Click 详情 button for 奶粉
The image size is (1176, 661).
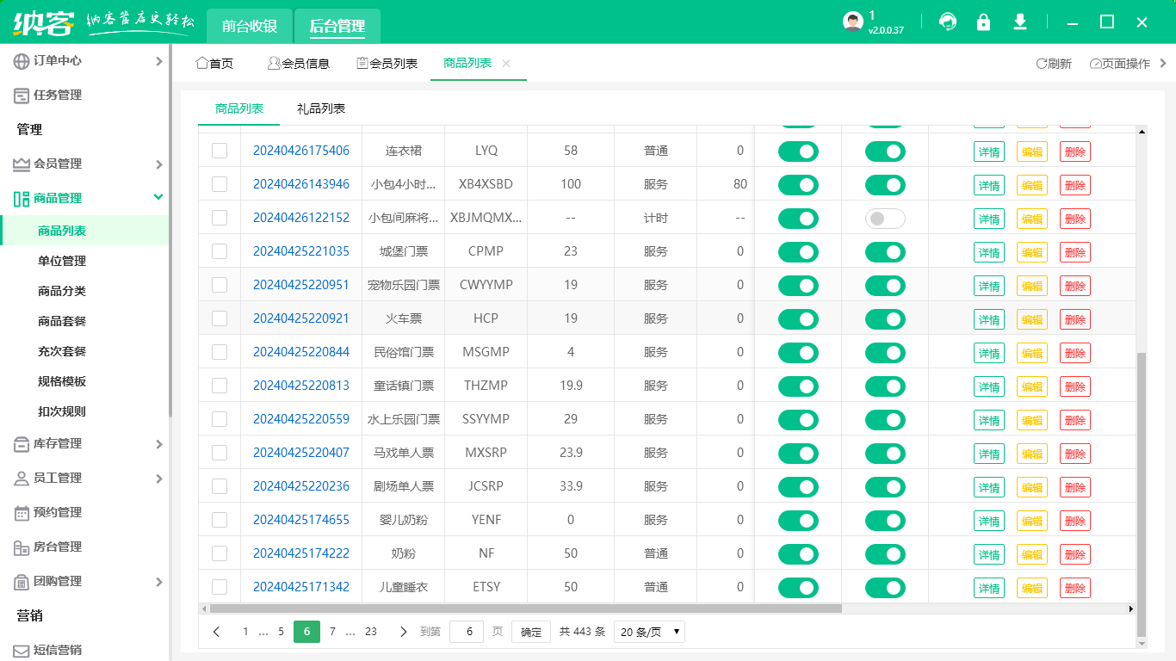(988, 553)
